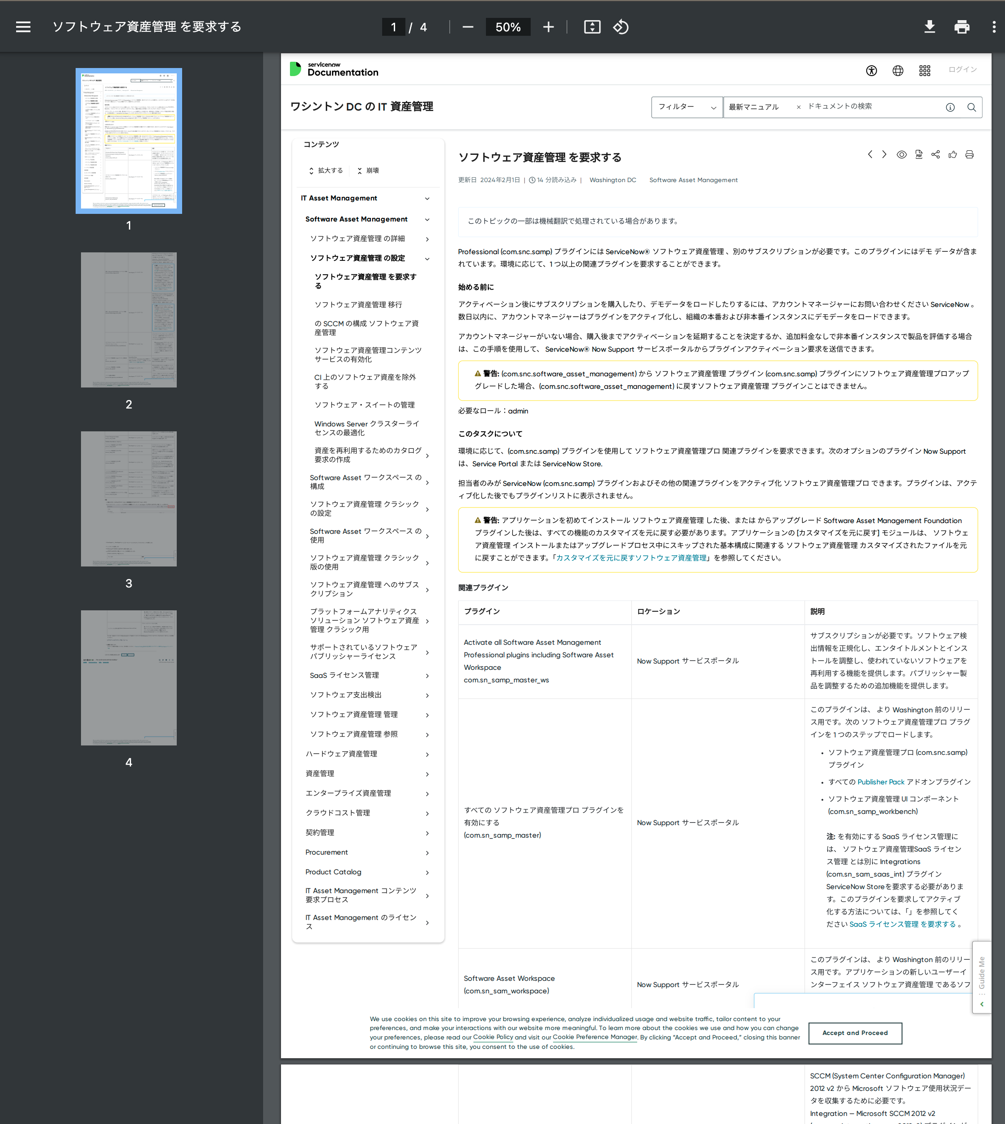Viewport: 1005px width, 1124px height.
Task: Open CI 上のソフトウェア資産を除外する topic
Action: [365, 382]
